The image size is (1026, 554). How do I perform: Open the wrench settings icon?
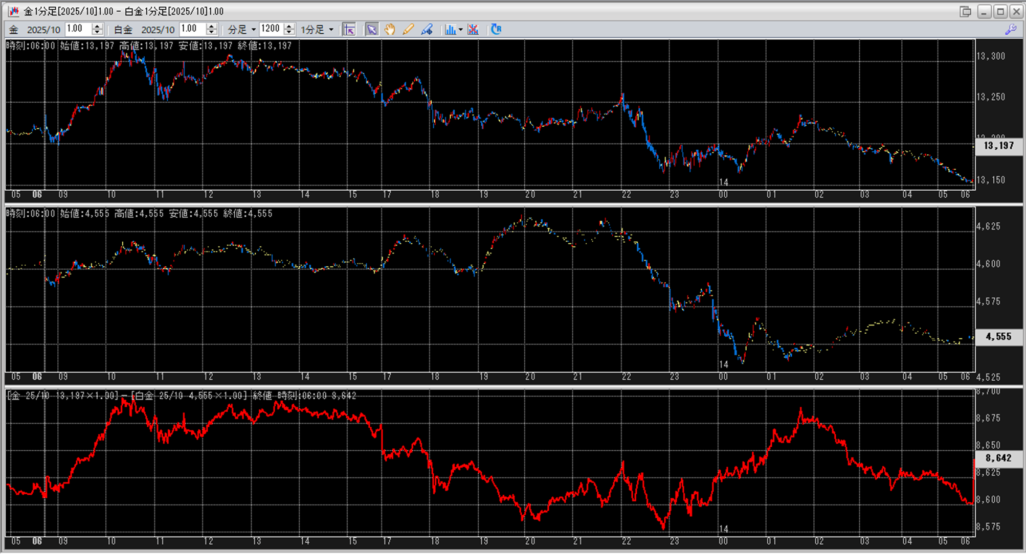(x=1011, y=30)
